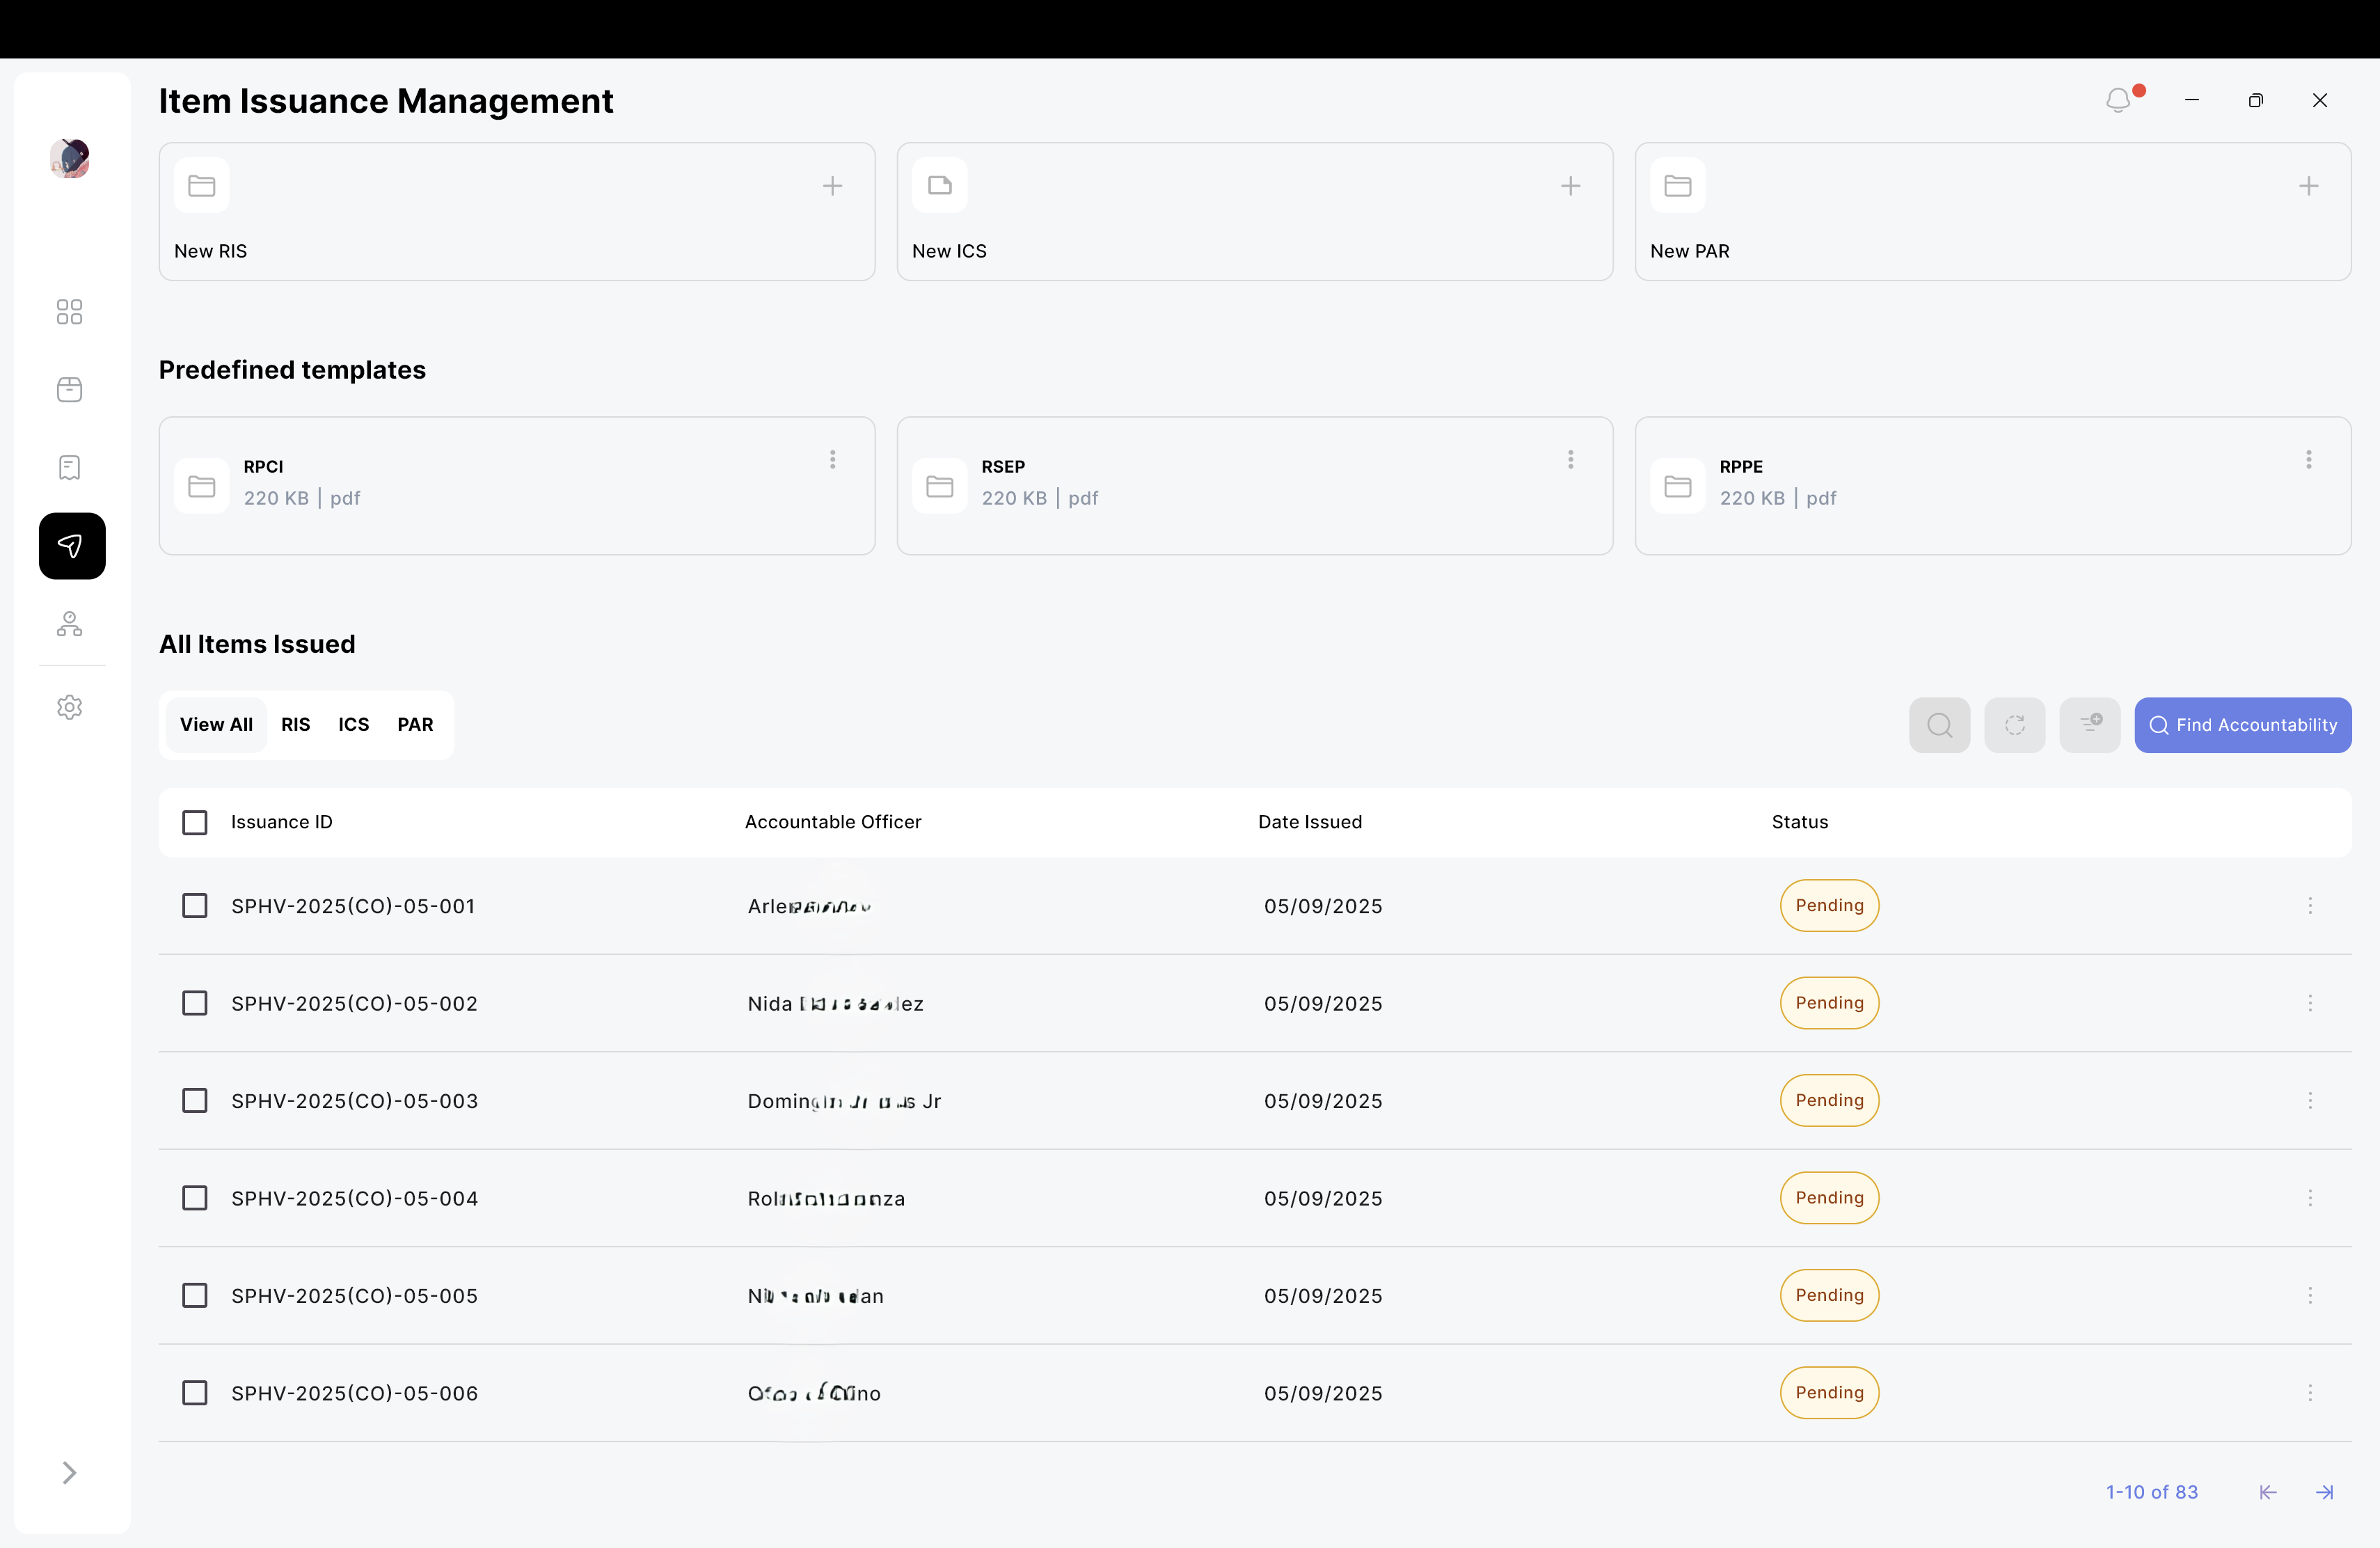Open the inventory box icon in sidebar
This screenshot has height=1548, width=2380.
[x=70, y=390]
